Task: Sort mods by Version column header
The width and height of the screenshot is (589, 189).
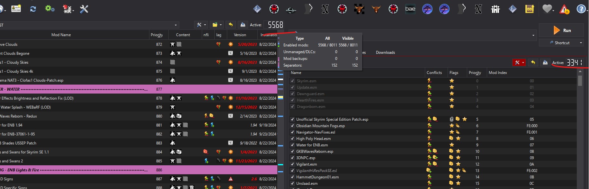Action: coord(240,35)
